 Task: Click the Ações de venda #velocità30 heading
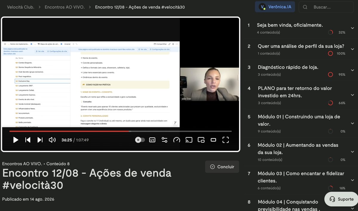pos(87,179)
